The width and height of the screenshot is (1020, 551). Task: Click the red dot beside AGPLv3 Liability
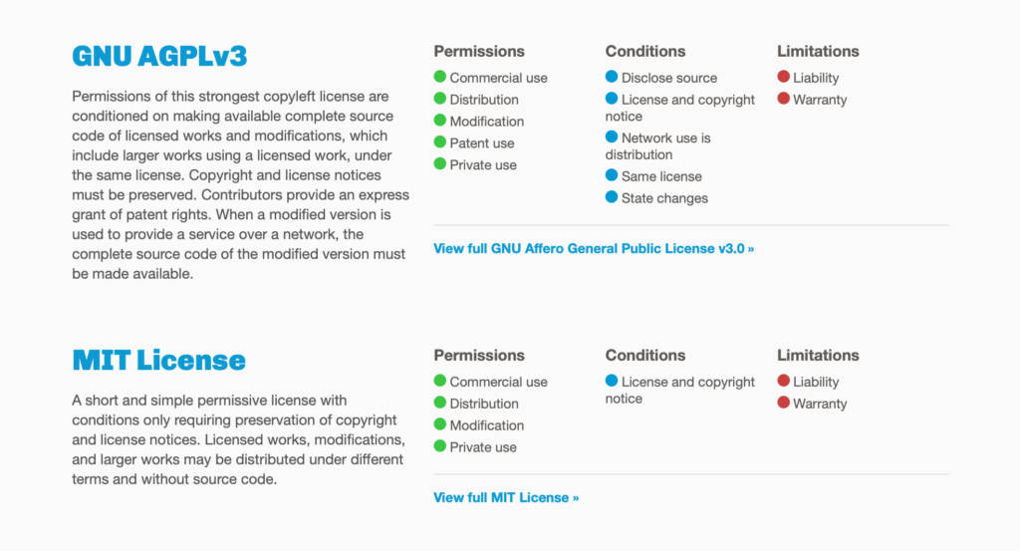(x=783, y=77)
